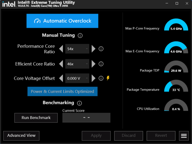
Task: Click info icon beside Performance Core Ratio
Action: point(101,49)
